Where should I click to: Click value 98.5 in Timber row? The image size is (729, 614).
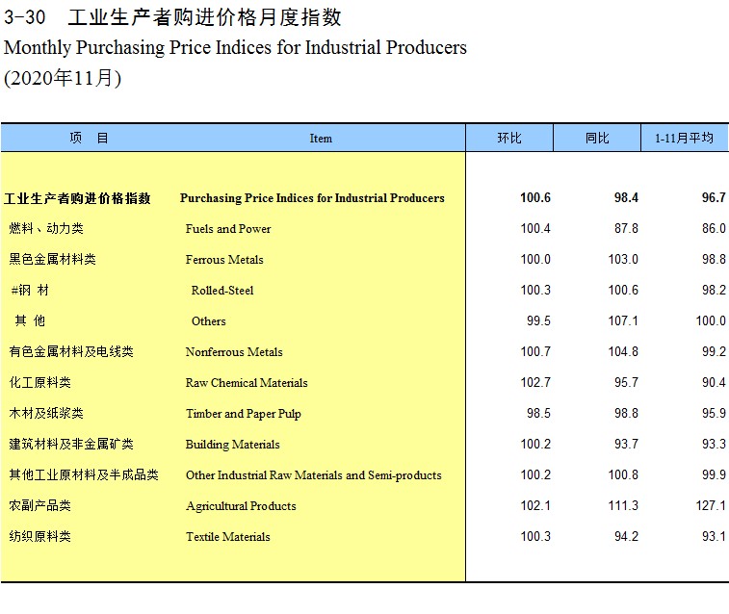pyautogui.click(x=538, y=414)
